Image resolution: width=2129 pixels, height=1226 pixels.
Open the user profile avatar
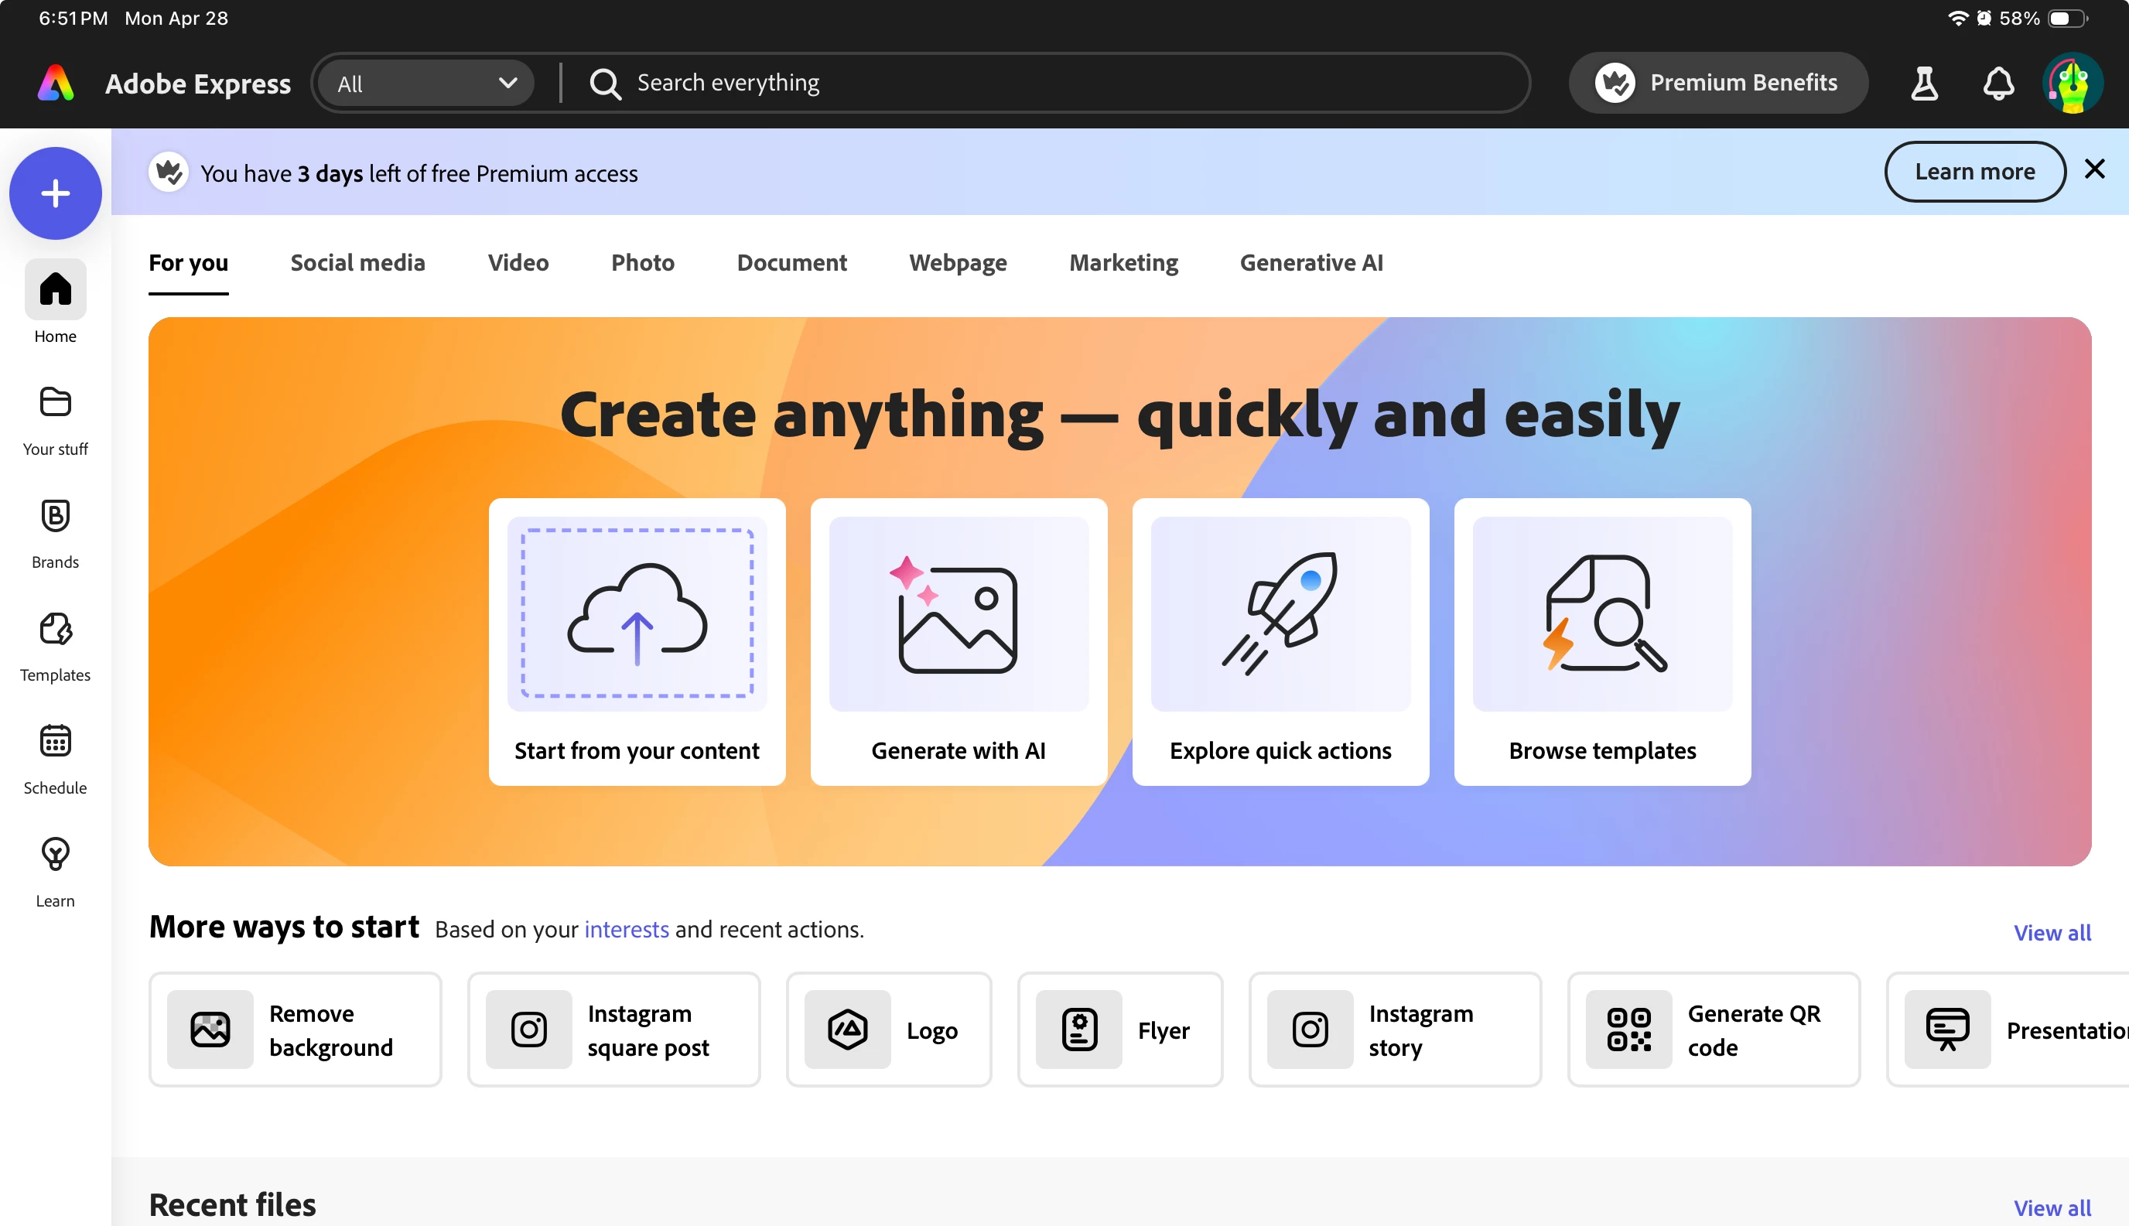pos(2072,84)
